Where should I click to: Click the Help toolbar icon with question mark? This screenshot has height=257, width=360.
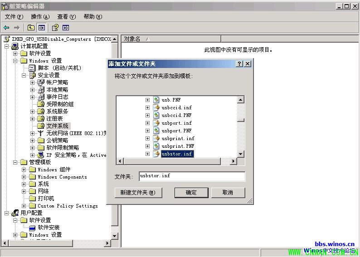[55, 28]
